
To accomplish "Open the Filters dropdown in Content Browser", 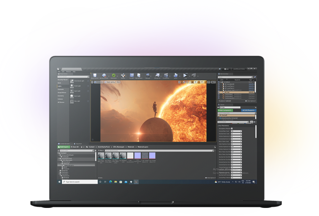I will point(101,150).
